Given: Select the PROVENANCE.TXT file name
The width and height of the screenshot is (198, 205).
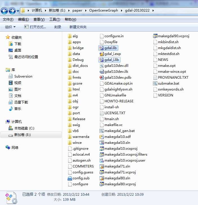Looking at the screenshot, I should (x=173, y=78).
